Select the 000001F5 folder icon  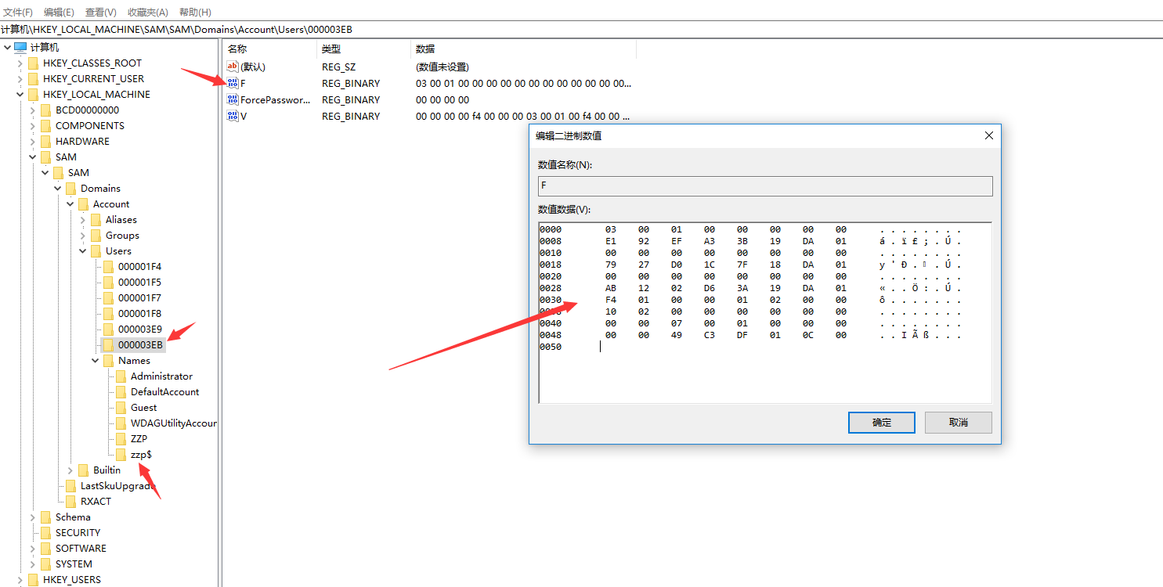108,282
